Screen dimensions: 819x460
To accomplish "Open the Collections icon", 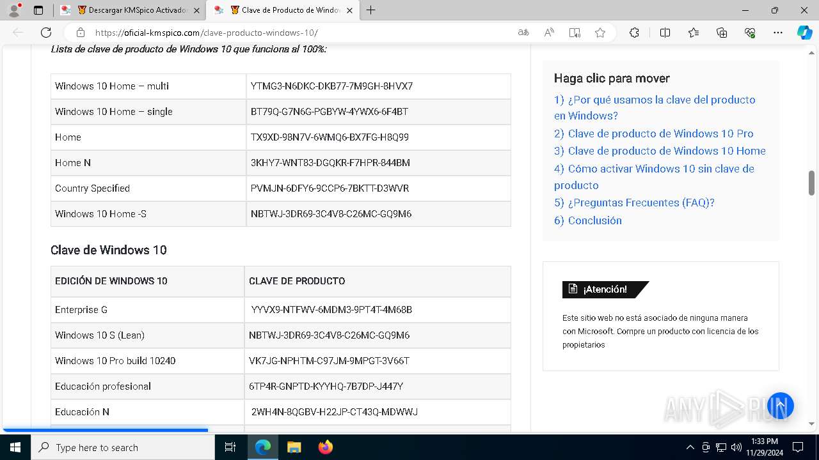I will (x=722, y=33).
